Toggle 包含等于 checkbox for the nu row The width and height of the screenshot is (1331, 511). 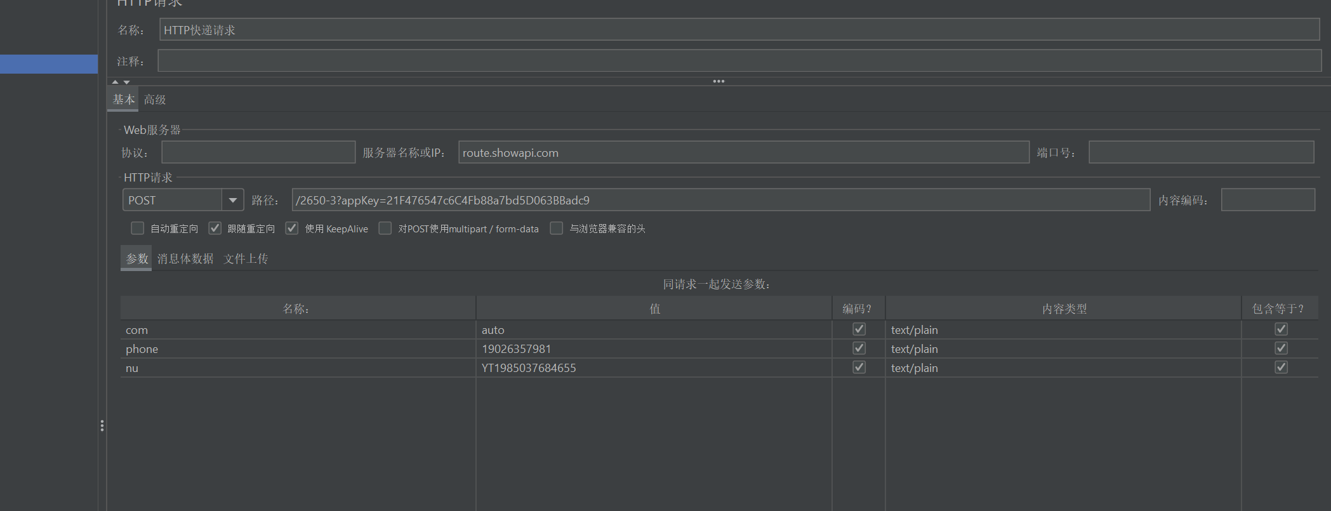point(1281,368)
